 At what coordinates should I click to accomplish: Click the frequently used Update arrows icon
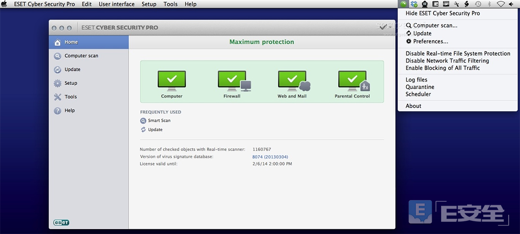pos(143,130)
